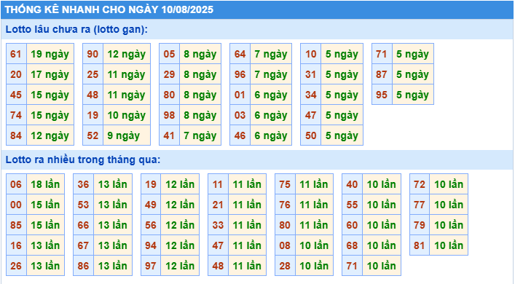Click number 75 in the frequent lotto table
Image resolution: width=515 pixels, height=284 pixels.
tap(285, 184)
